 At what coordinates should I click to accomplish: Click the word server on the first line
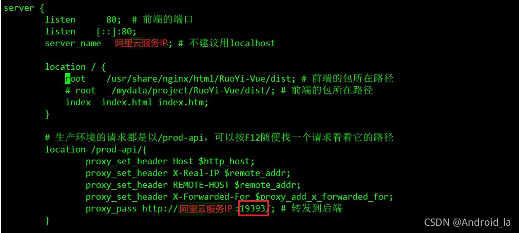pyautogui.click(x=19, y=8)
